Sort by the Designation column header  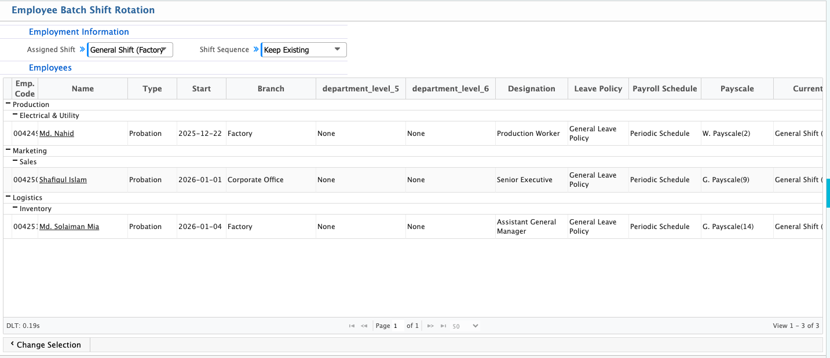tap(532, 88)
